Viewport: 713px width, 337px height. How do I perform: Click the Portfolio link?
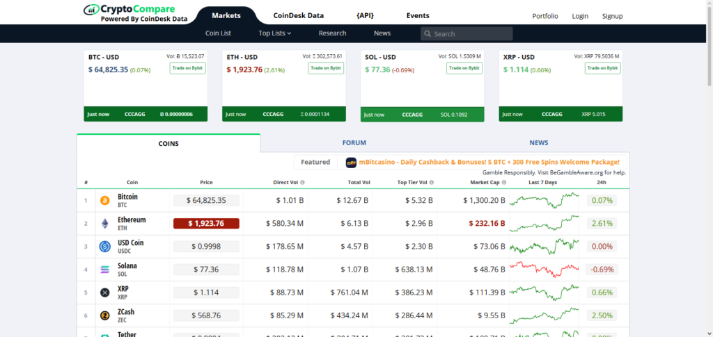pyautogui.click(x=545, y=16)
